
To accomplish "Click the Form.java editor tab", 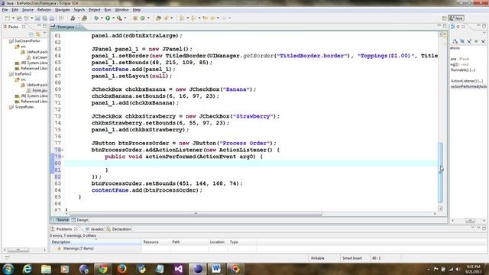I will tap(66, 27).
